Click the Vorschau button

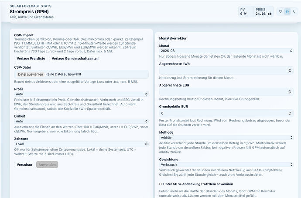[x=24, y=165]
